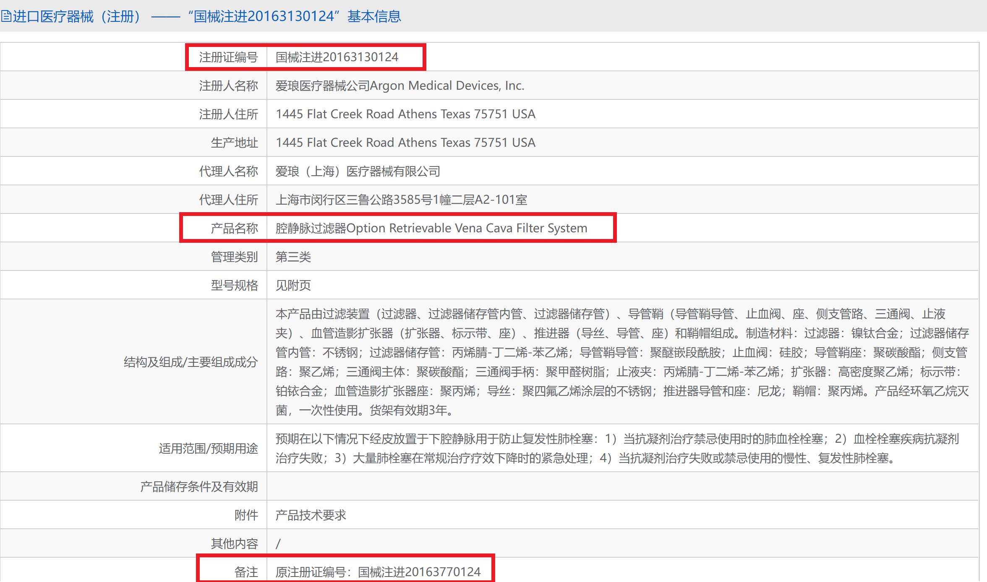Click the 管理类别 label
Screen dimensions: 987x582
pos(234,257)
